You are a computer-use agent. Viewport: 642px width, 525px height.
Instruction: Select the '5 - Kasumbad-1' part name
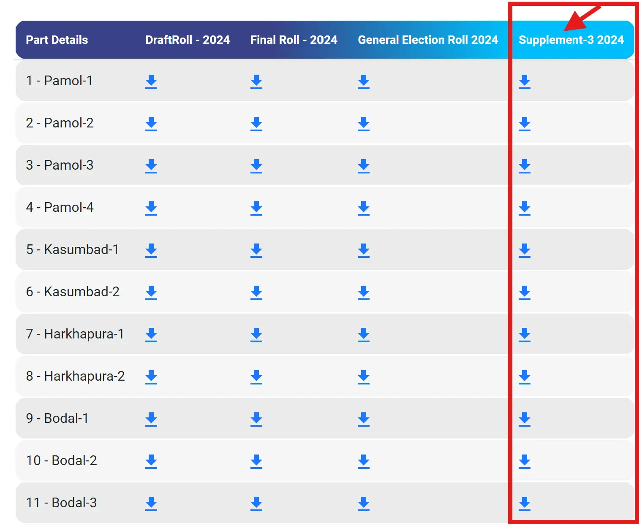click(72, 249)
